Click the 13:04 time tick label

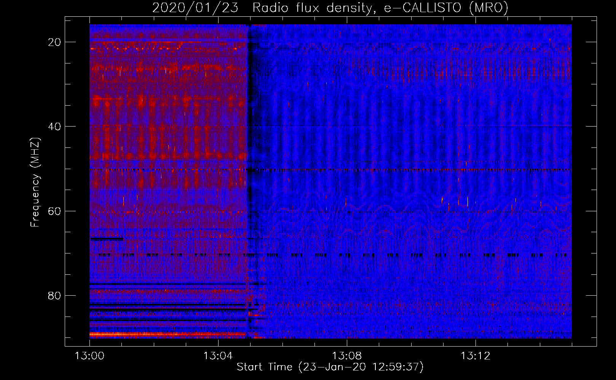[218, 356]
